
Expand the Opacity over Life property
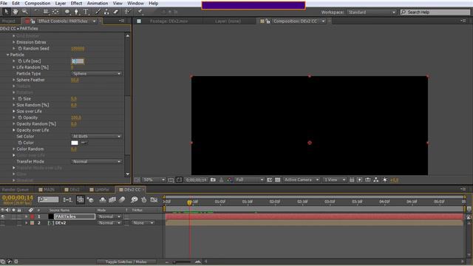pyautogui.click(x=14, y=130)
